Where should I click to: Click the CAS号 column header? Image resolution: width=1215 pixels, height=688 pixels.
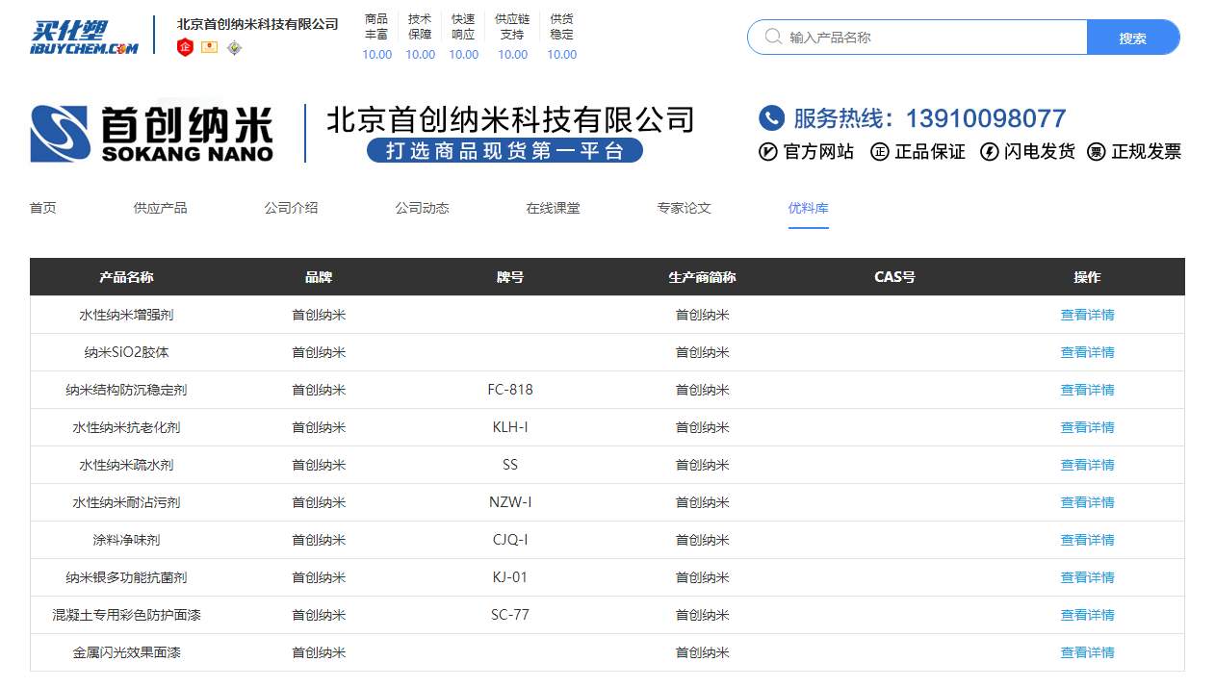tap(895, 277)
